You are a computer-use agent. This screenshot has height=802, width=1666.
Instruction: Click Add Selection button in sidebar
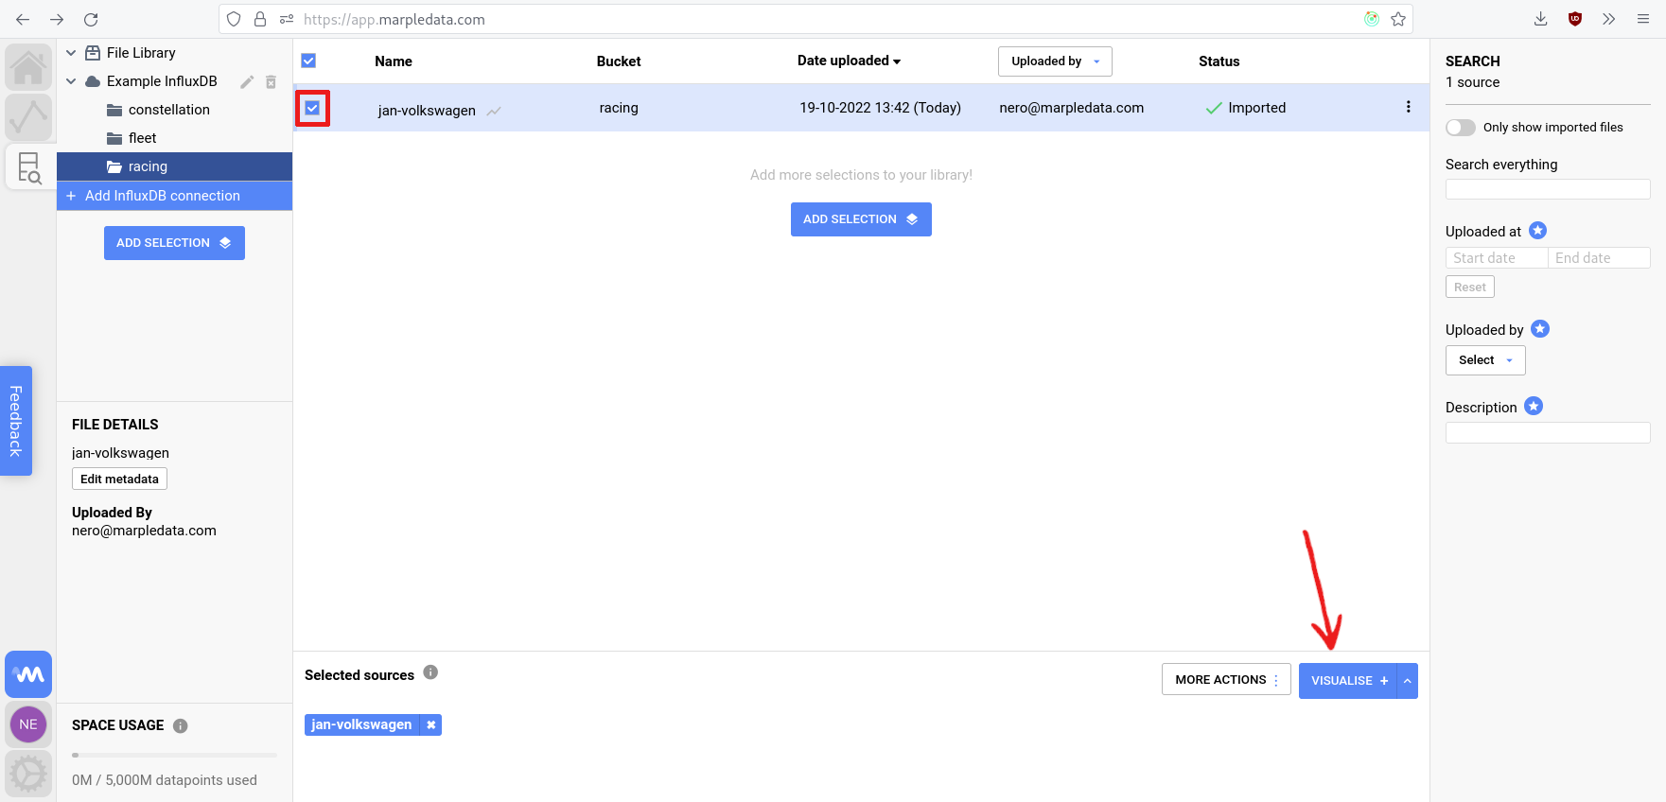click(174, 243)
